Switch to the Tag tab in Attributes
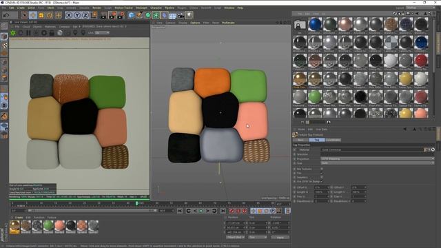 point(317,140)
